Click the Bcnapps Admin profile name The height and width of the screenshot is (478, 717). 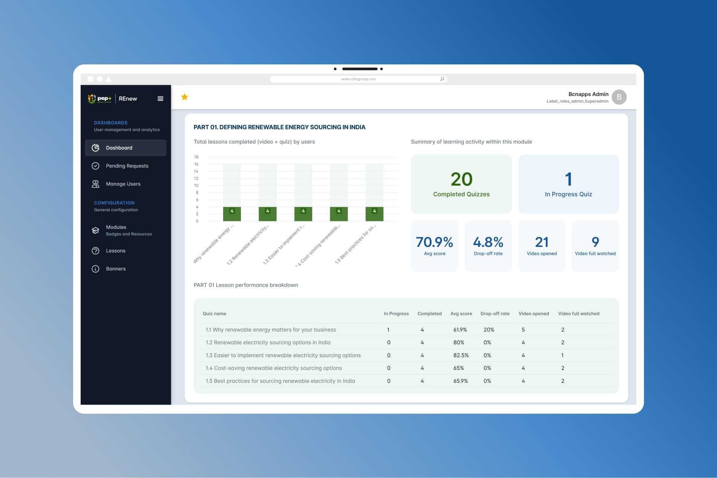point(588,94)
